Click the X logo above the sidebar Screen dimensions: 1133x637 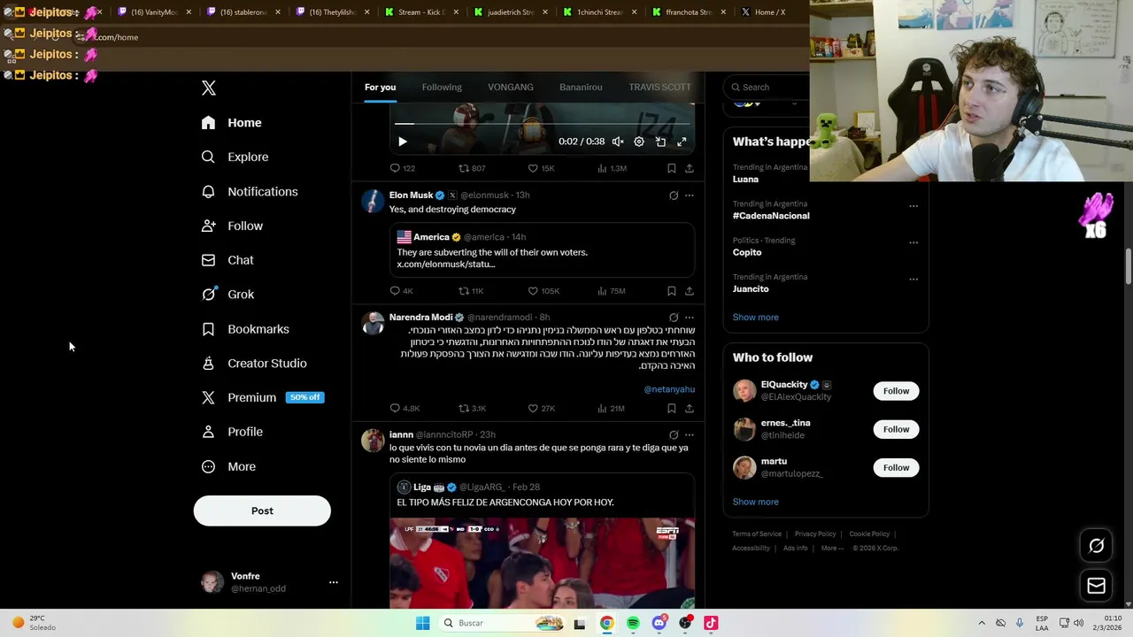209,88
